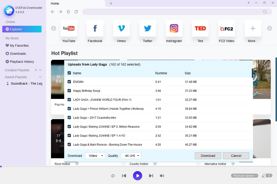Favorite the Alternative Hotlist with heart icon
Image resolution: width=277 pixels, height=184 pixels.
pos(233,164)
